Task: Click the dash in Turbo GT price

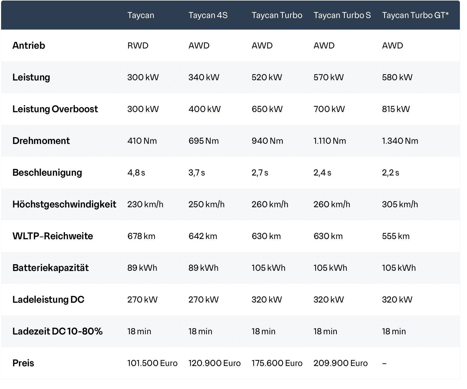Action: pos(384,363)
